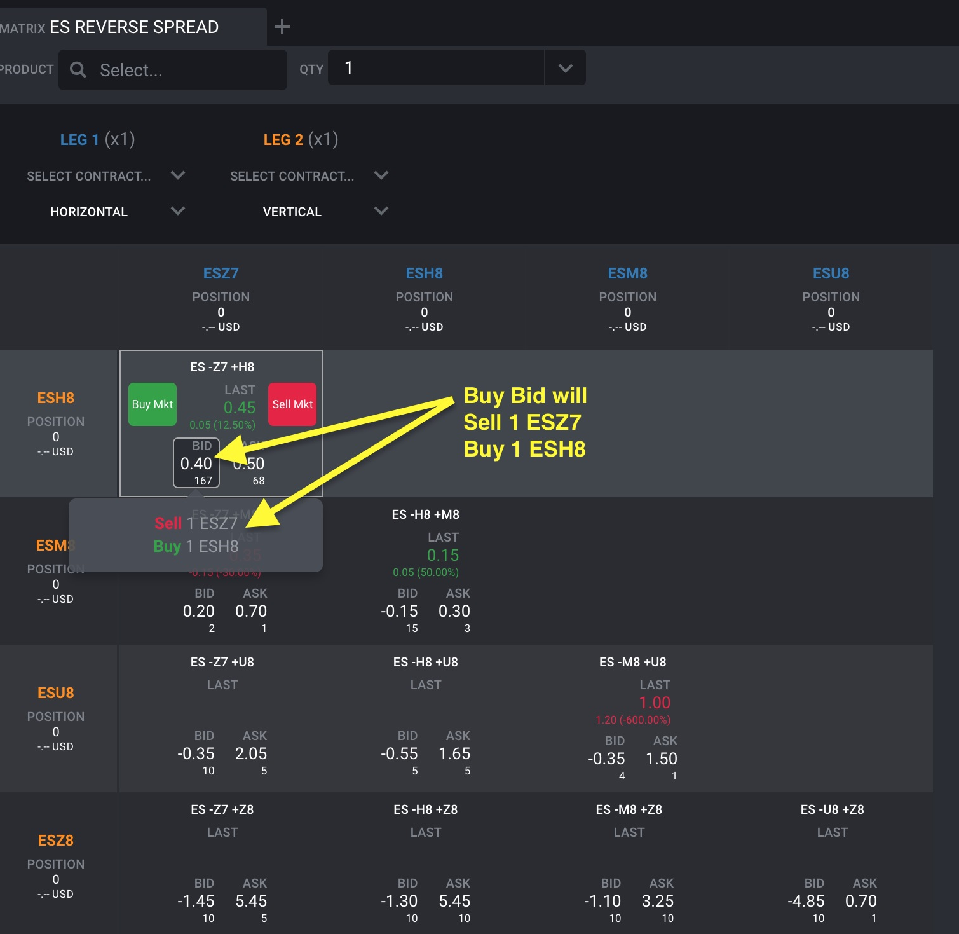Open the QTY dropdown arrow
This screenshot has width=959, height=934.
[565, 68]
